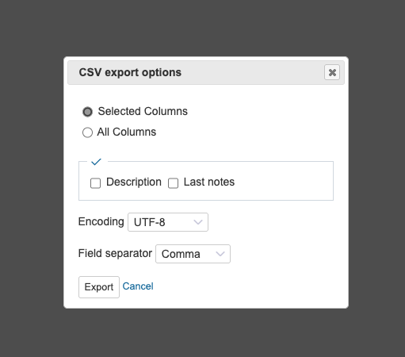Open the Encoding UTF-8 dropdown
Image resolution: width=405 pixels, height=357 pixels.
(x=168, y=222)
